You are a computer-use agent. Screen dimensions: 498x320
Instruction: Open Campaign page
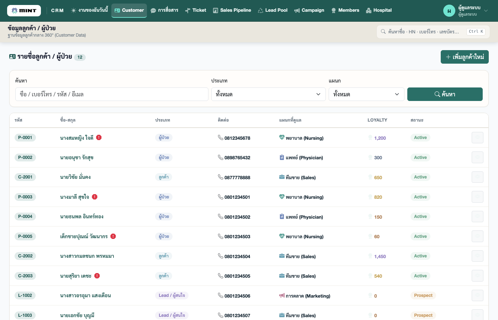tap(309, 10)
